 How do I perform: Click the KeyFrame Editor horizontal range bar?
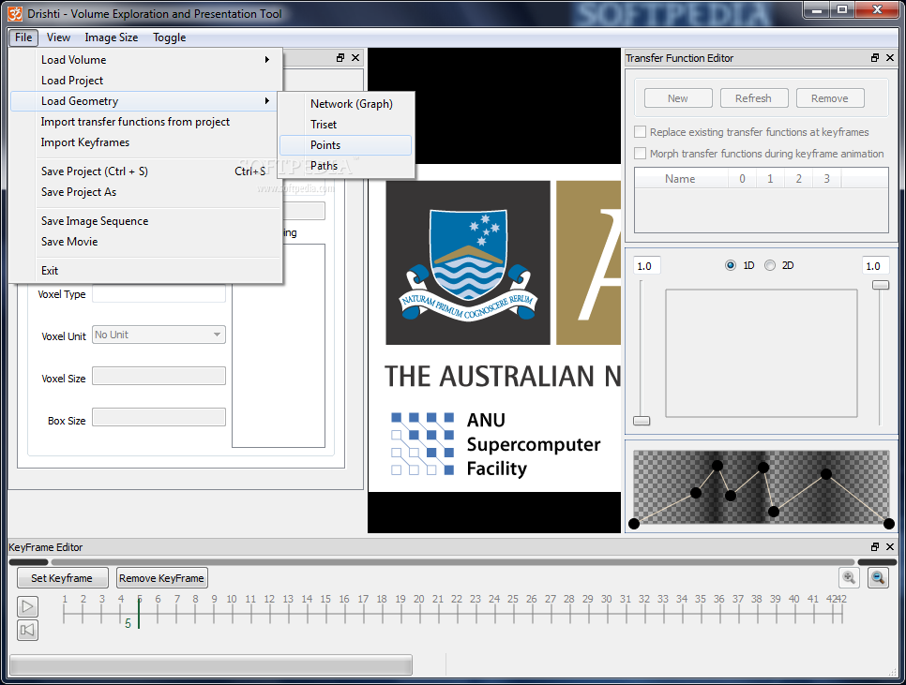(452, 562)
